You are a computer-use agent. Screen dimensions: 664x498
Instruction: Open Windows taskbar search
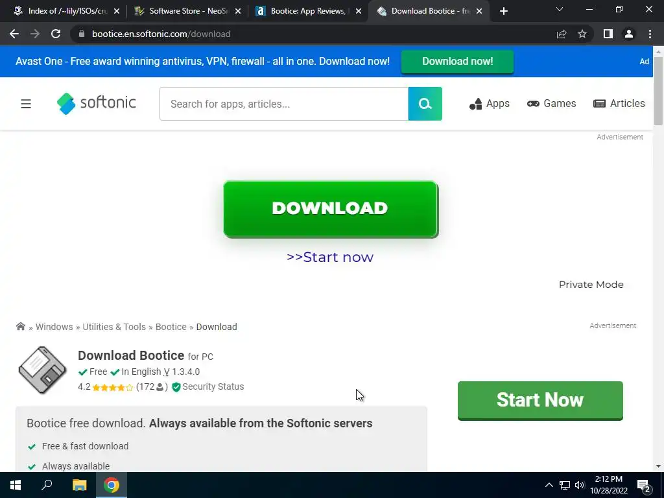point(47,485)
